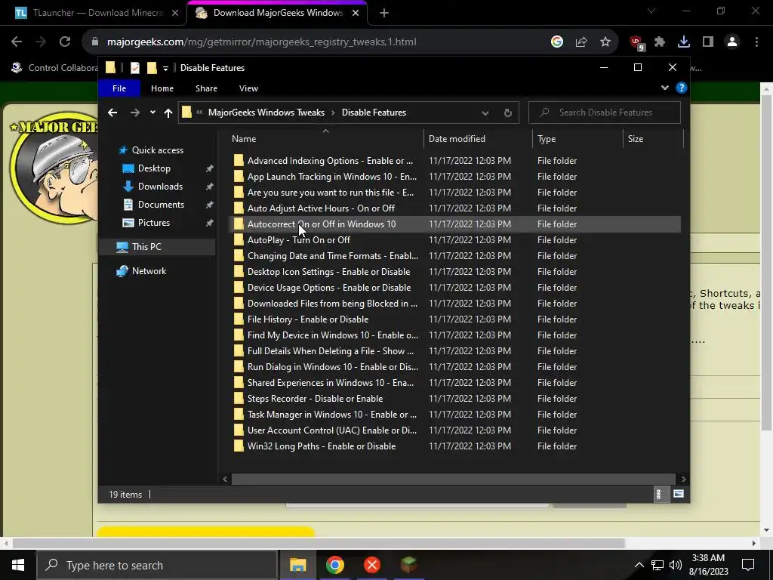Sort by the Name column header
Screen dimensions: 773x580
coord(325,139)
